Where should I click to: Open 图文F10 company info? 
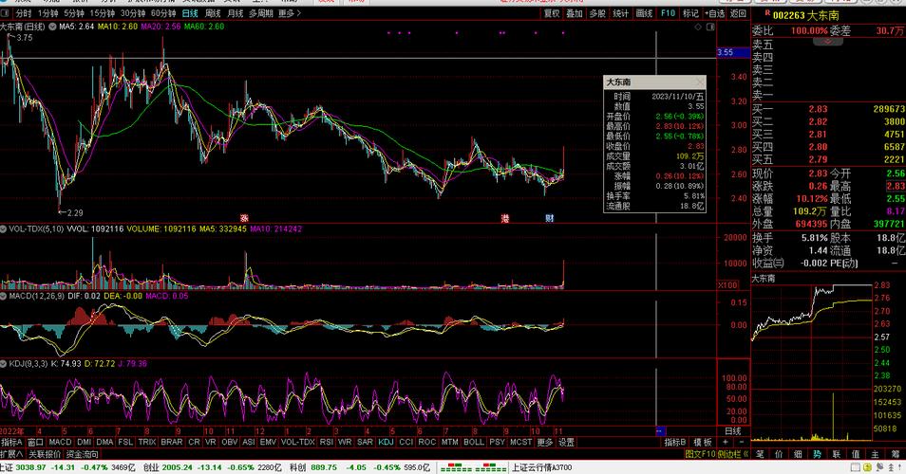pyautogui.click(x=700, y=454)
